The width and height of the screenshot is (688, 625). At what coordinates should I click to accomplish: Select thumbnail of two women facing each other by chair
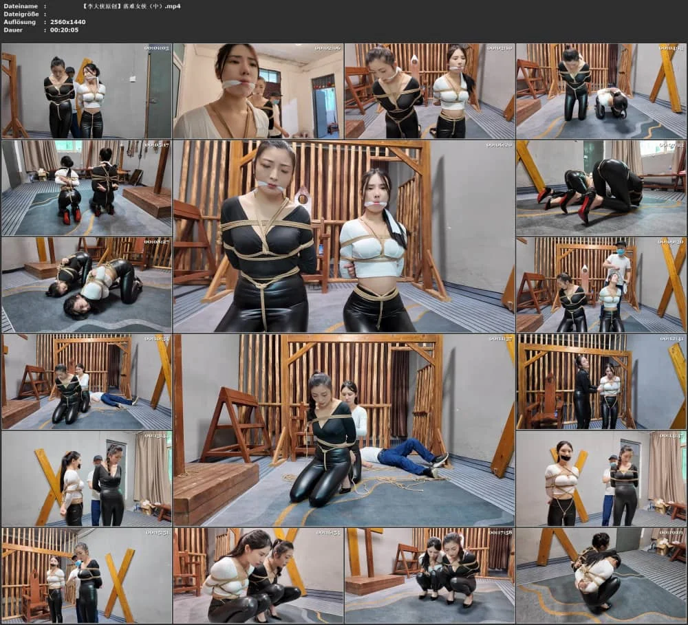(x=601, y=382)
